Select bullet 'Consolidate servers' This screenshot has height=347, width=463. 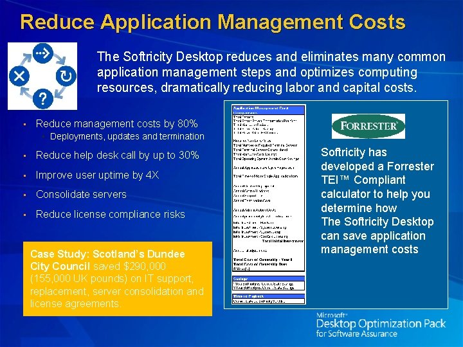point(81,195)
